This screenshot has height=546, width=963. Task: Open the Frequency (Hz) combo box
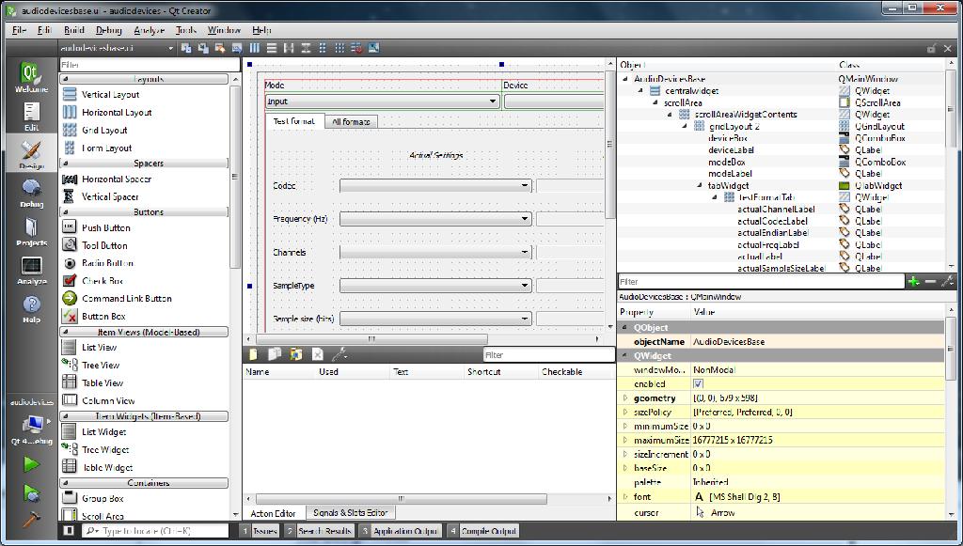435,218
